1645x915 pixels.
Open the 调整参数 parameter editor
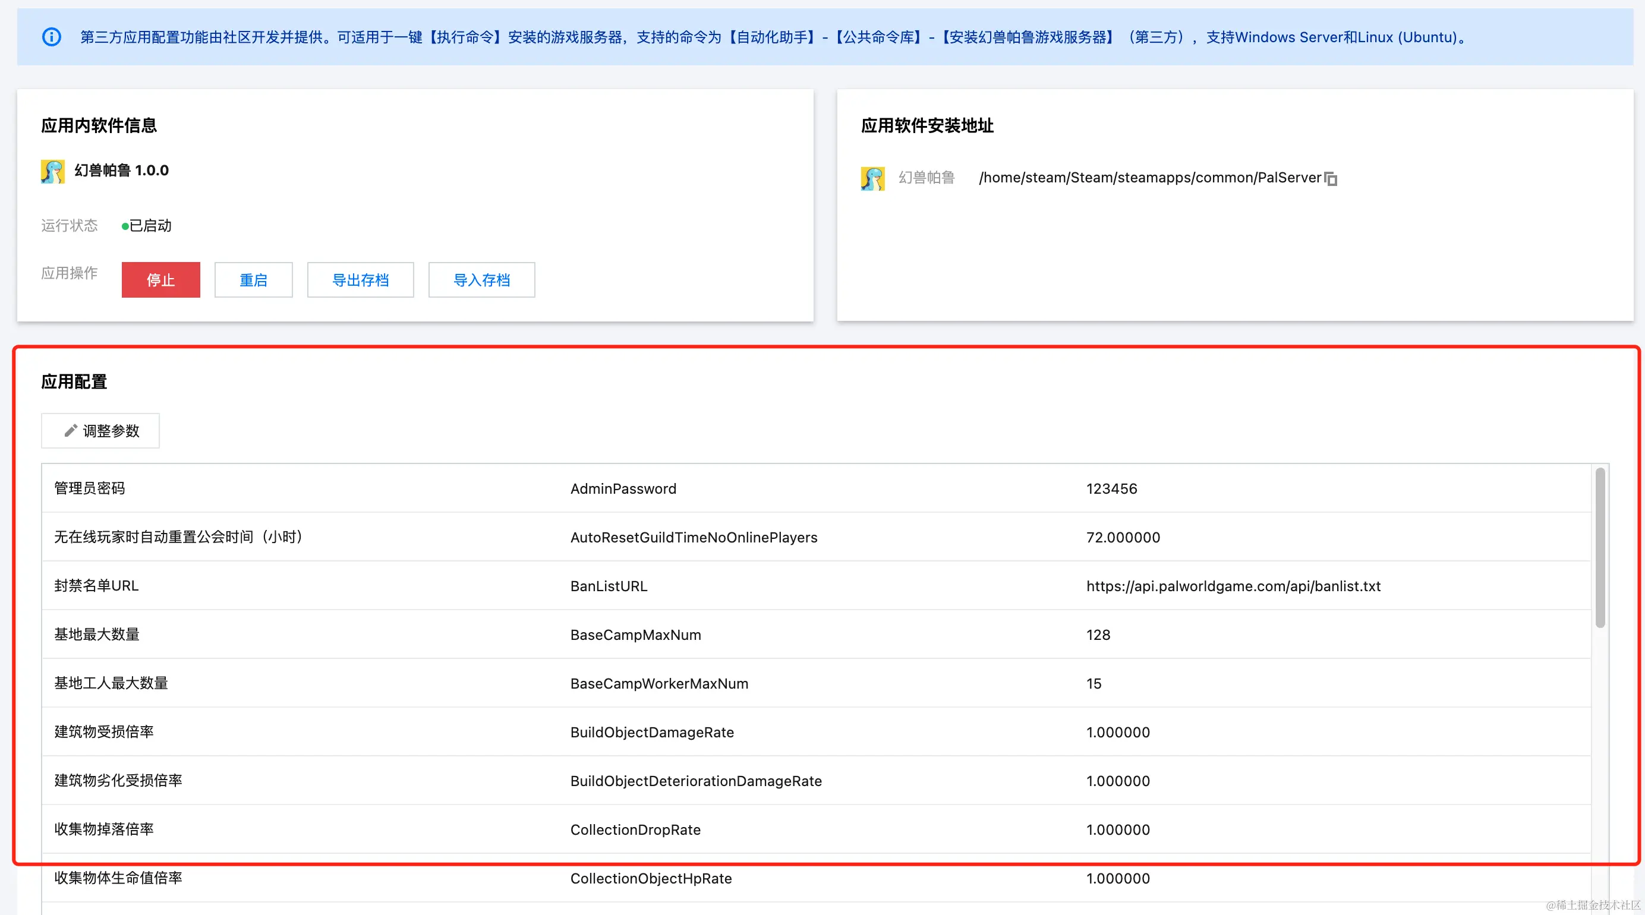(101, 431)
